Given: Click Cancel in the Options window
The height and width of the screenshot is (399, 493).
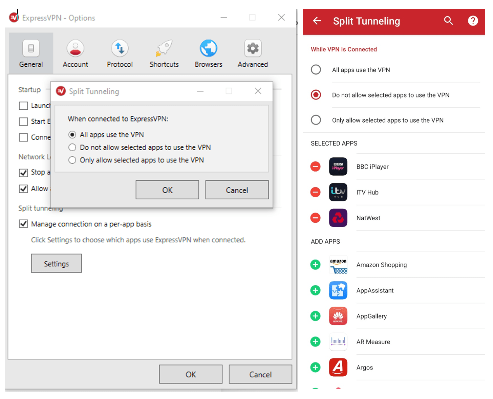Looking at the screenshot, I should coord(260,374).
